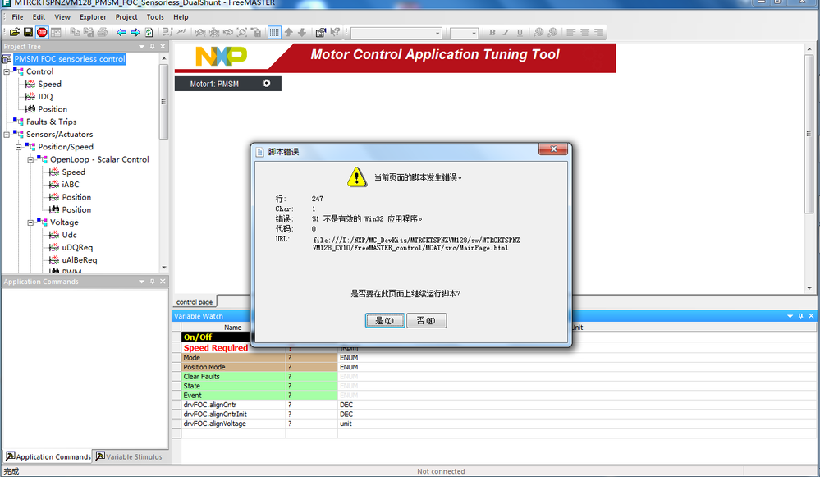The width and height of the screenshot is (820, 477).
Task: Click the red STOP communication icon
Action: pyautogui.click(x=42, y=32)
